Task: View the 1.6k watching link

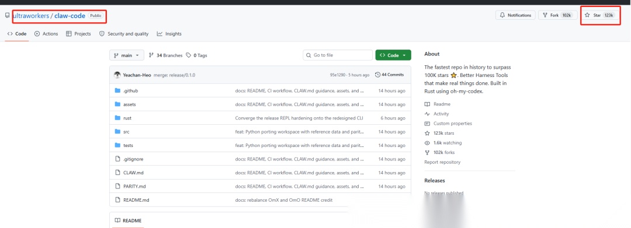Action: tap(443, 143)
